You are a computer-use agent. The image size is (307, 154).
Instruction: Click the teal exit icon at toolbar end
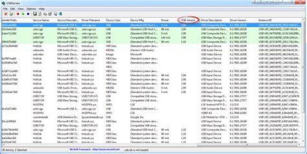click(x=61, y=14)
